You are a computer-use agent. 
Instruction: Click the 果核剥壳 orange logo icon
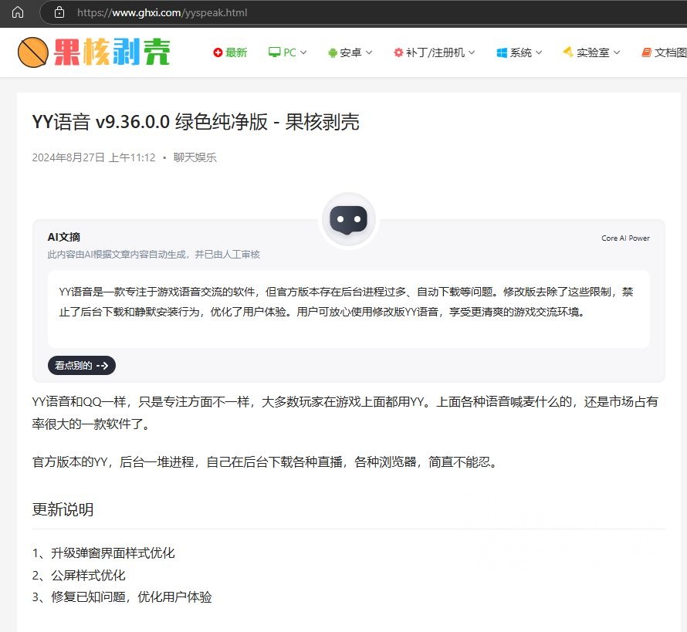(x=33, y=52)
